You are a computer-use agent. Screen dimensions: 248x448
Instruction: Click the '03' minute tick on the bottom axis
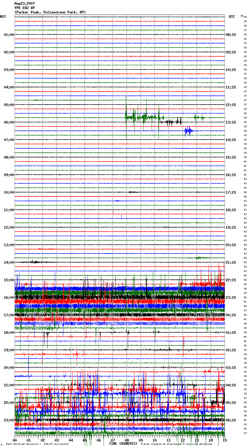point(57,440)
